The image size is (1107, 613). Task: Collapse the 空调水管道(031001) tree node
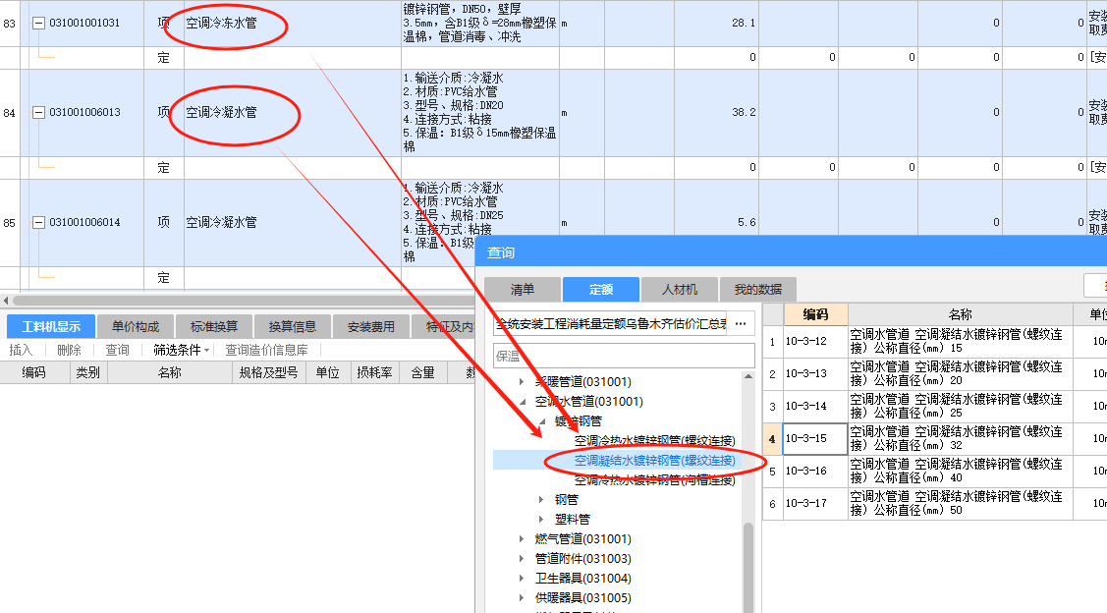click(x=523, y=402)
